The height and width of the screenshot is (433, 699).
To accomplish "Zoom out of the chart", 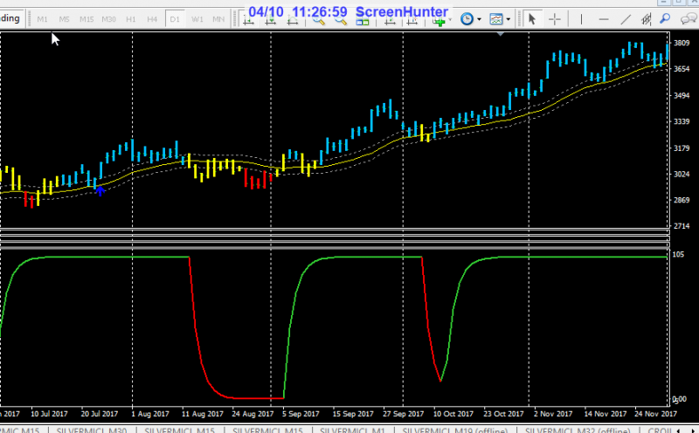I will point(341,19).
